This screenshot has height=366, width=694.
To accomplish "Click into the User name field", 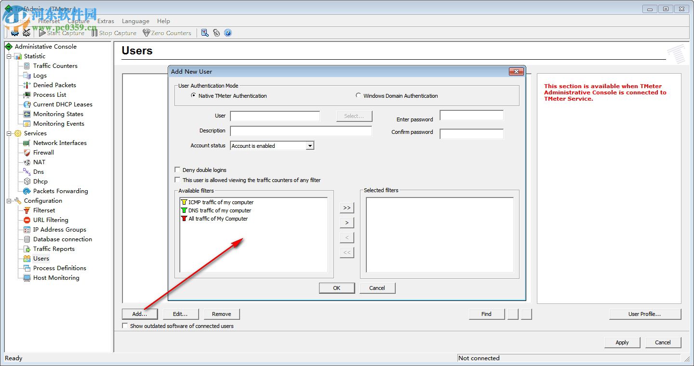I will click(x=275, y=116).
